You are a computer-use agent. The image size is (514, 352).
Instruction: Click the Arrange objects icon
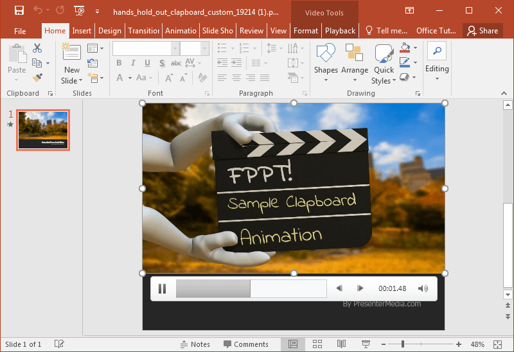(x=354, y=60)
